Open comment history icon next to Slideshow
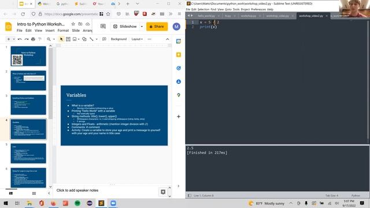Image resolution: width=370 pixels, height=208 pixels. point(103,27)
